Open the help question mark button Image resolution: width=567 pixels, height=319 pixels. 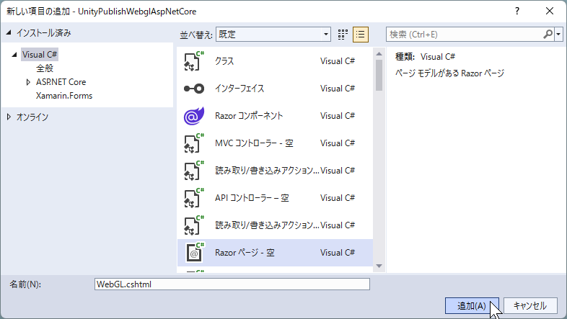(517, 12)
